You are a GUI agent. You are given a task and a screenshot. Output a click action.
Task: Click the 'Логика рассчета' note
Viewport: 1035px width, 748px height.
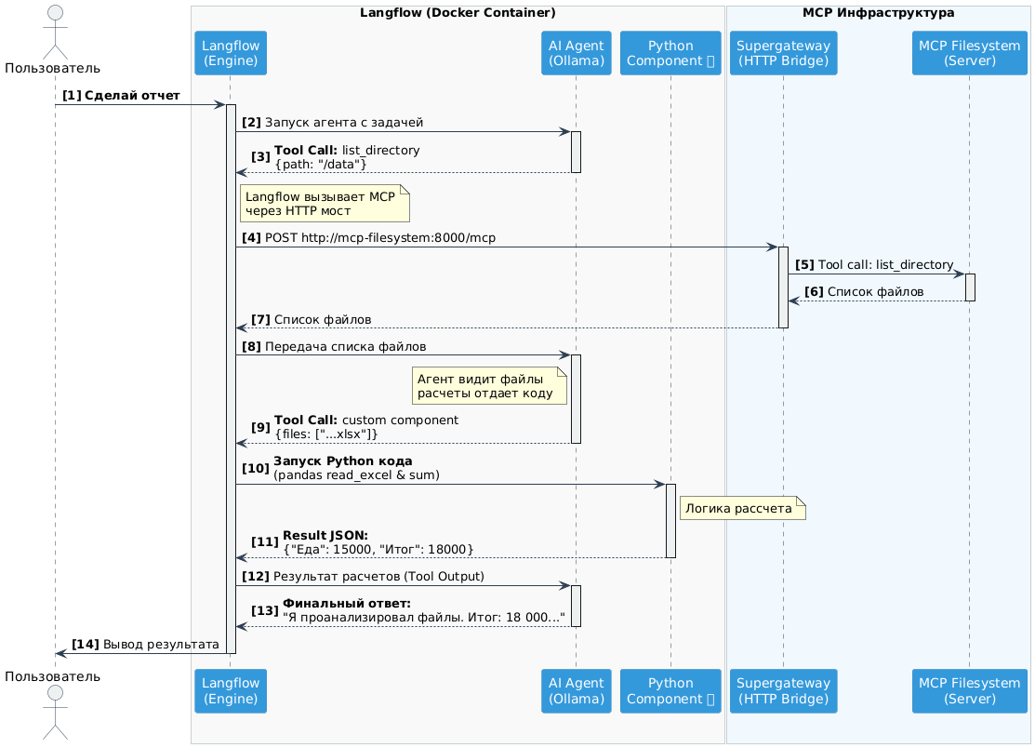[742, 509]
